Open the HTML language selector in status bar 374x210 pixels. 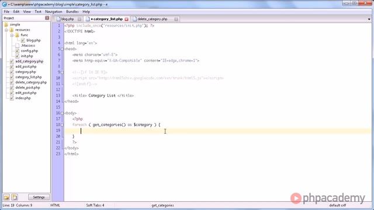(56, 205)
